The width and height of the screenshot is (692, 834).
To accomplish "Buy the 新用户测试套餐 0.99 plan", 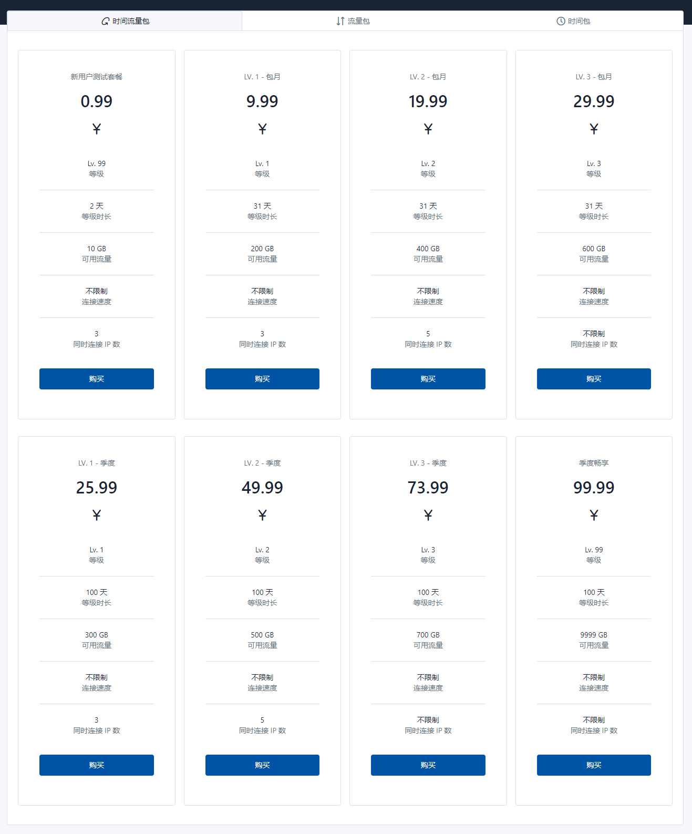I will [97, 379].
